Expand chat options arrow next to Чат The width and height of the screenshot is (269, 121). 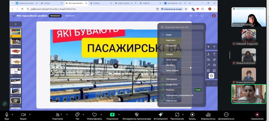(84, 114)
